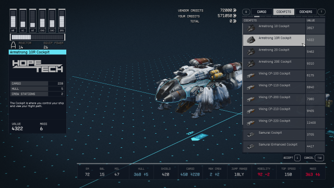
Task: Go to previous category with Q button
Action: pos(246,11)
